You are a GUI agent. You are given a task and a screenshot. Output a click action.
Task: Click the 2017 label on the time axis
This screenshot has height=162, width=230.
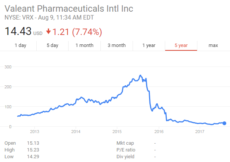coord(200,132)
